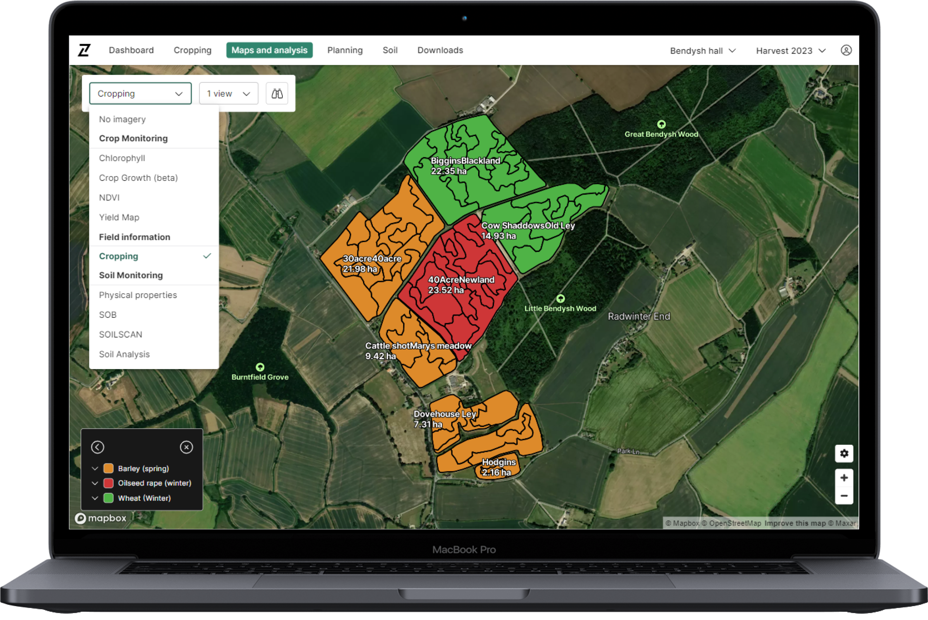Click the collapse legend panel icon
Image resolution: width=928 pixels, height=620 pixels.
tap(98, 446)
